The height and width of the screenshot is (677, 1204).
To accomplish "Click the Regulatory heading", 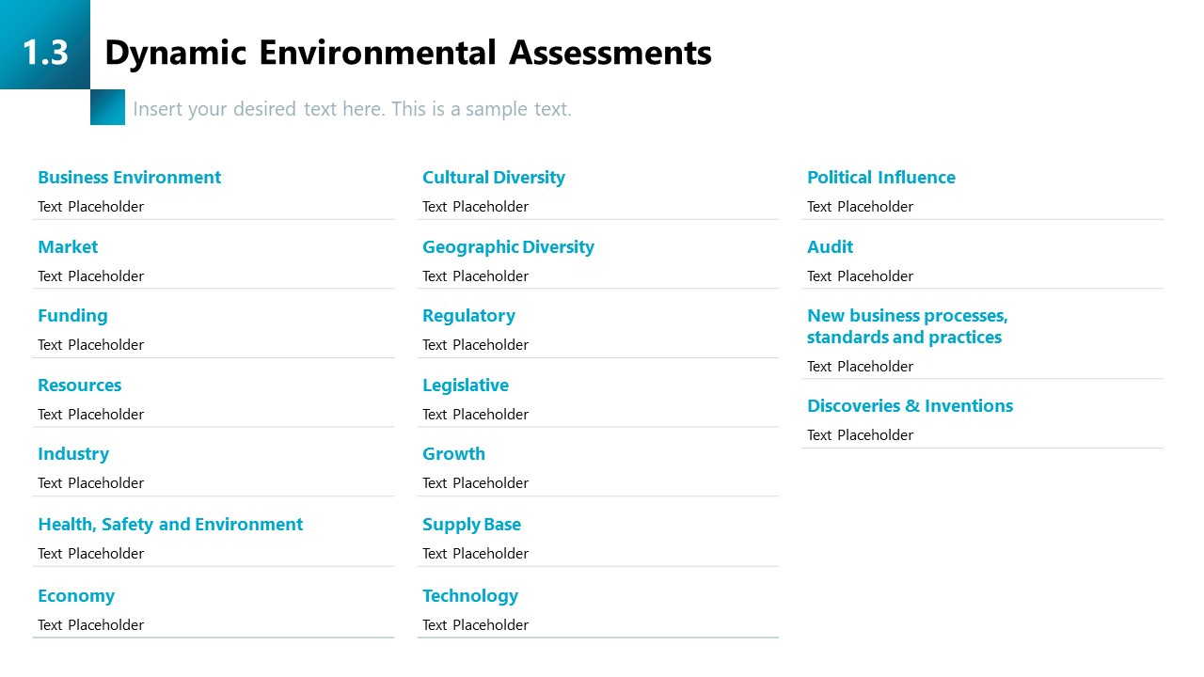I will 468,316.
